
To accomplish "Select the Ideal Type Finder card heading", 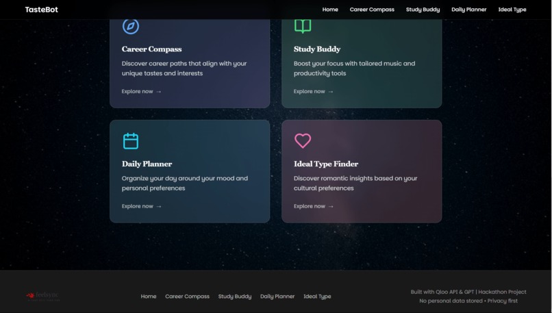I will click(x=326, y=164).
